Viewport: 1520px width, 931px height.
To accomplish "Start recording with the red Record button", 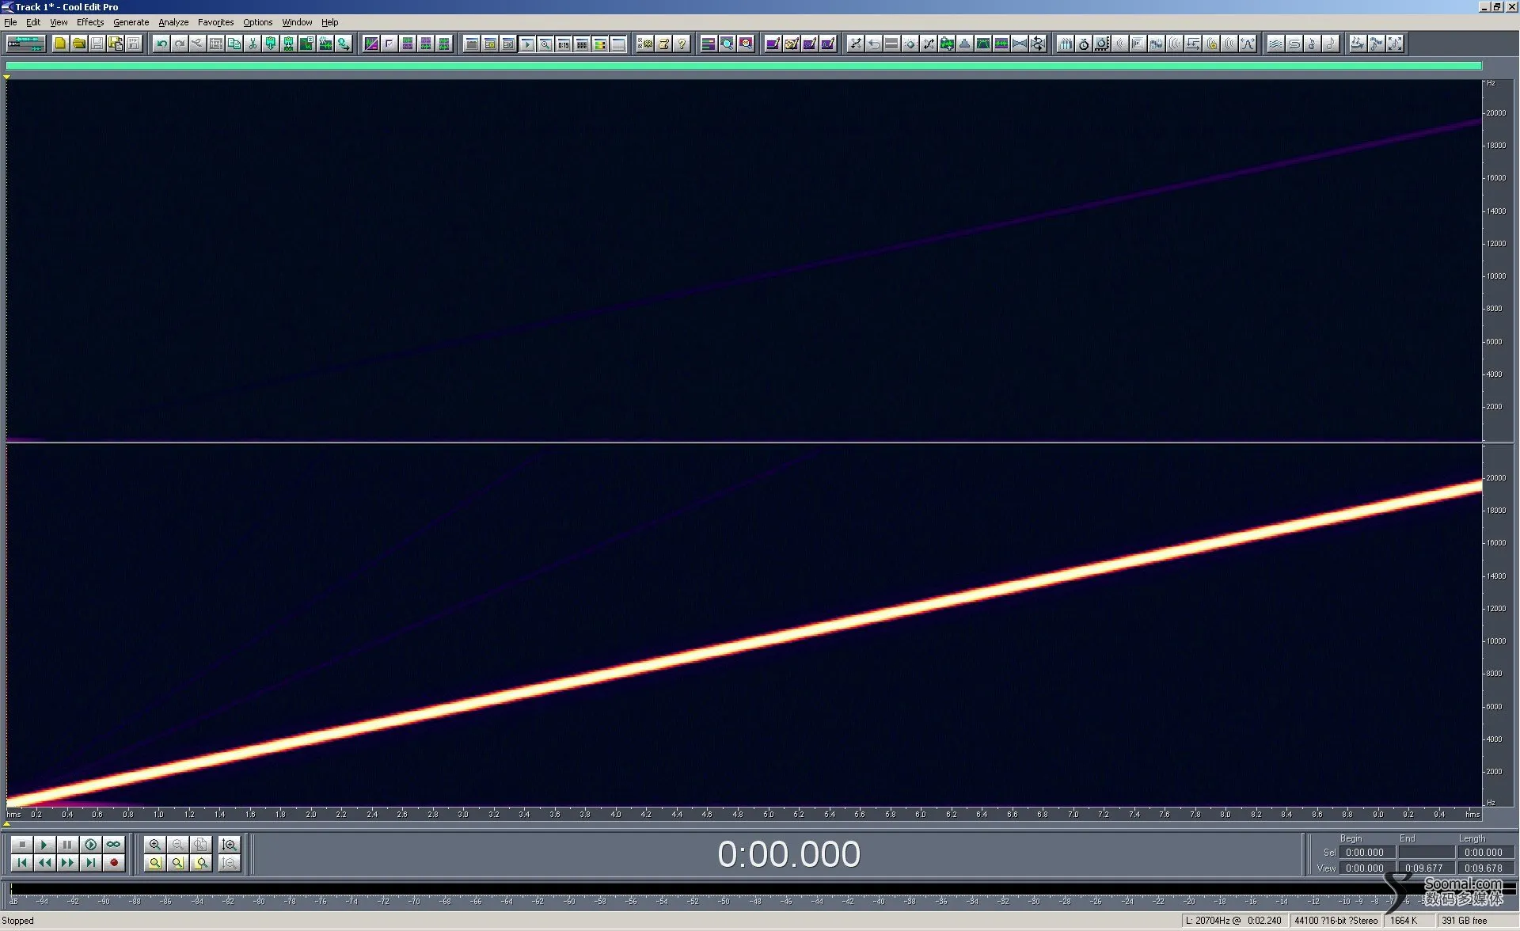I will pos(113,863).
